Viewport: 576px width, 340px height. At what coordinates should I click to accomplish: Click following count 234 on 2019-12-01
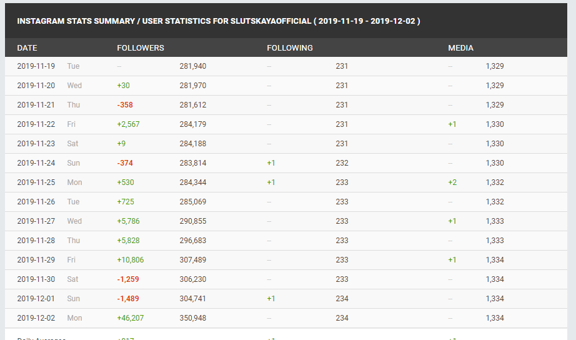click(342, 299)
